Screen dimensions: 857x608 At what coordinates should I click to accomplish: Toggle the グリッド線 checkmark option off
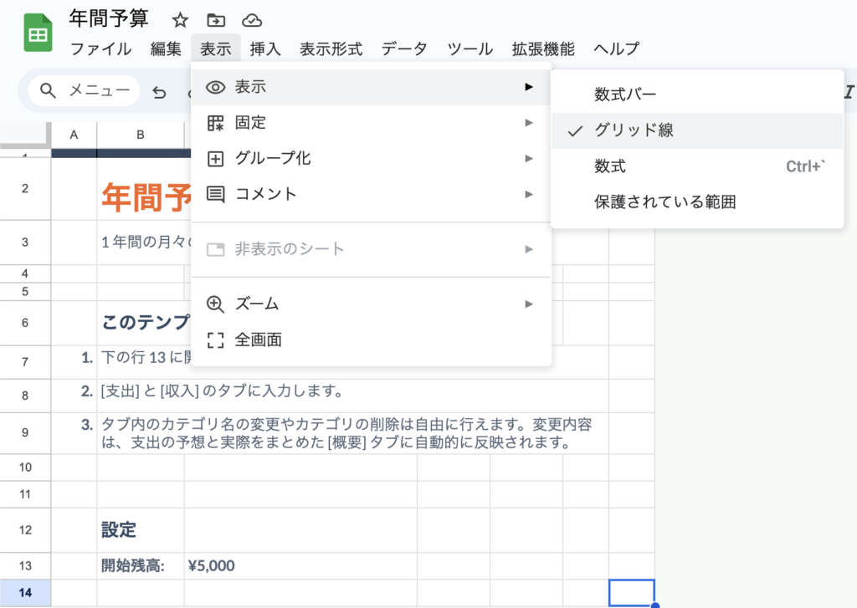click(634, 130)
